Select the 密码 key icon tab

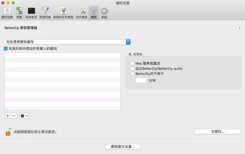(x=93, y=13)
